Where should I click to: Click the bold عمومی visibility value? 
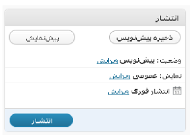click(x=145, y=76)
